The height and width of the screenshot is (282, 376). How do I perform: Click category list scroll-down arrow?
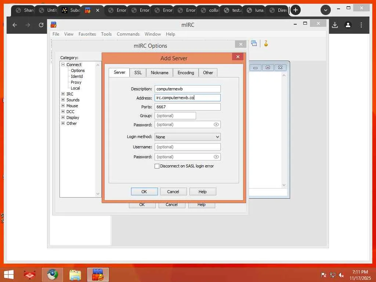98,194
